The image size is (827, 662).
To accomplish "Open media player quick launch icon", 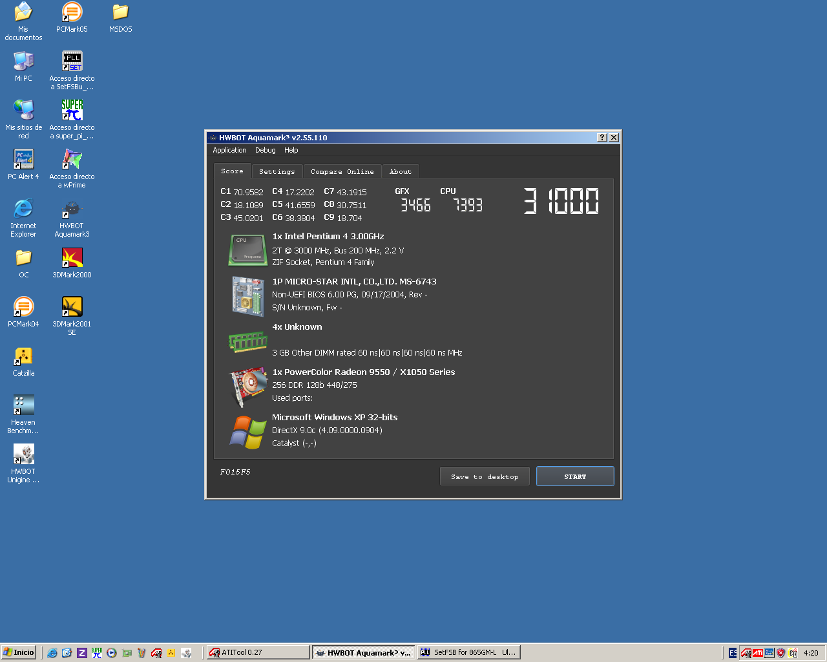I will tap(112, 653).
